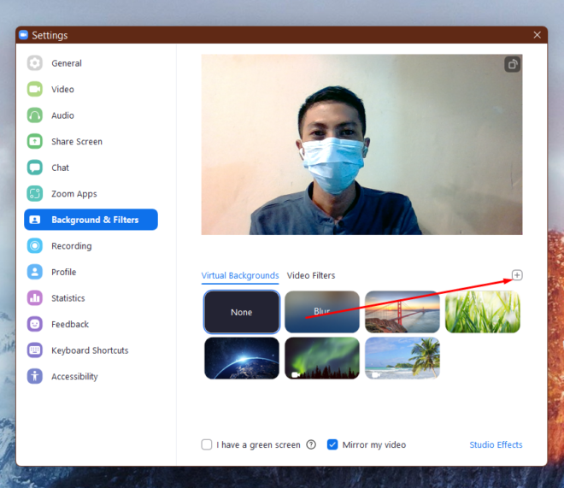Rotate video preview using corner icon

513,64
